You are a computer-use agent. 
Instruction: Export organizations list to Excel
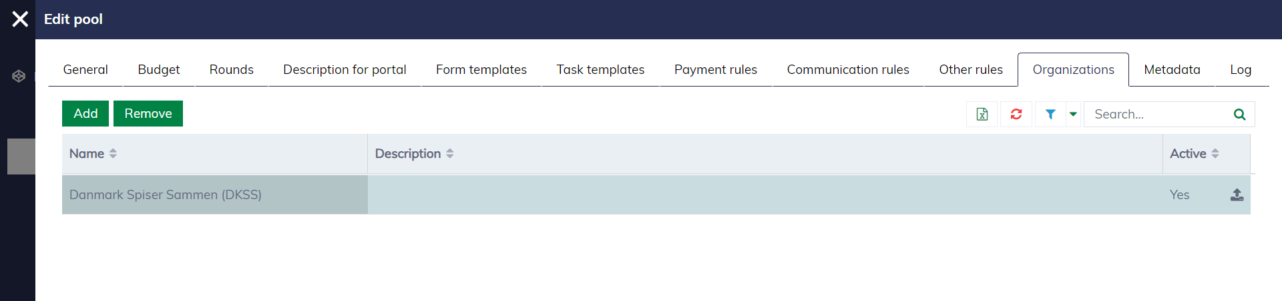(x=982, y=115)
